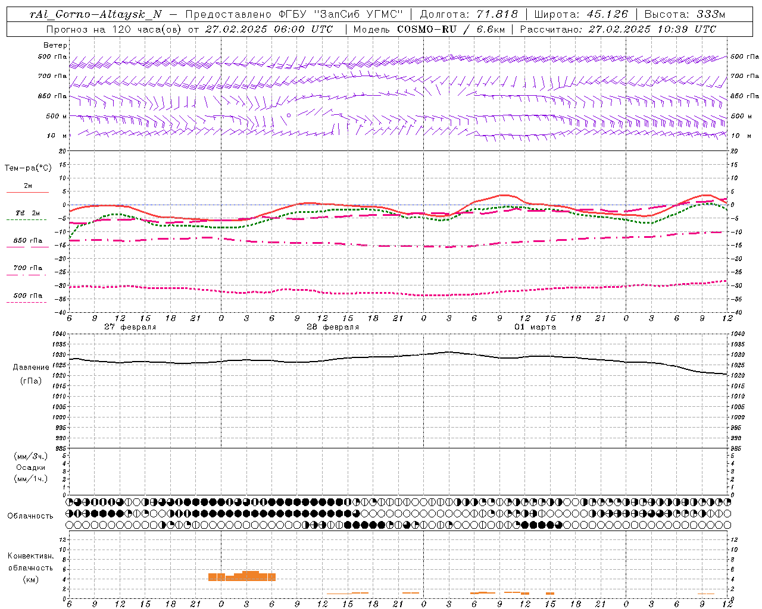Click the -40 value on left temperature axis
Screen dimensions: 762x609
click(61, 313)
